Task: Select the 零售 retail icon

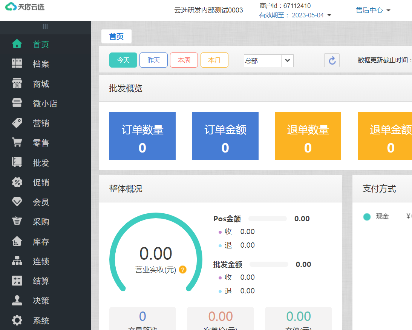Action: (17, 143)
